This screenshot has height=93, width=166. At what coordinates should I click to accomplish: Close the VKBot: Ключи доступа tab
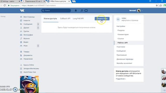69,1
